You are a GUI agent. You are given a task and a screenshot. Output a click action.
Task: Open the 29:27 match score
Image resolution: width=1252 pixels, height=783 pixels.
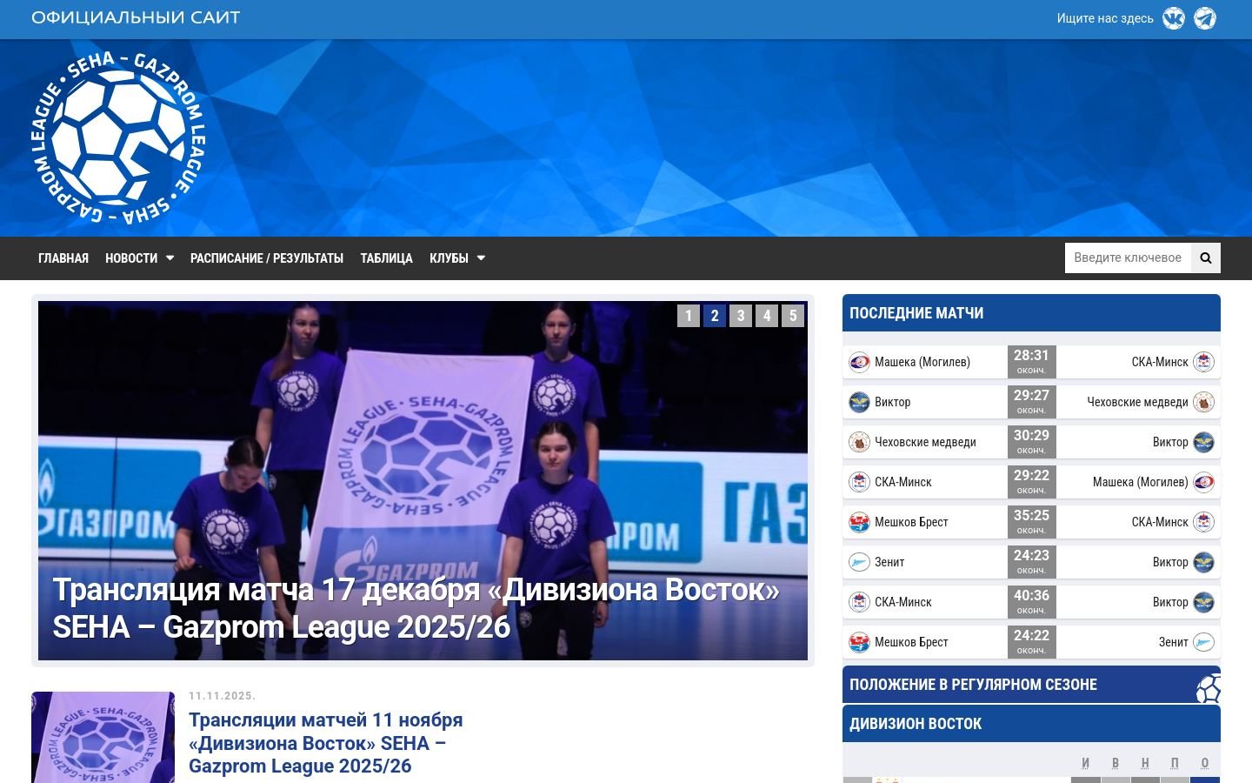tap(1031, 402)
